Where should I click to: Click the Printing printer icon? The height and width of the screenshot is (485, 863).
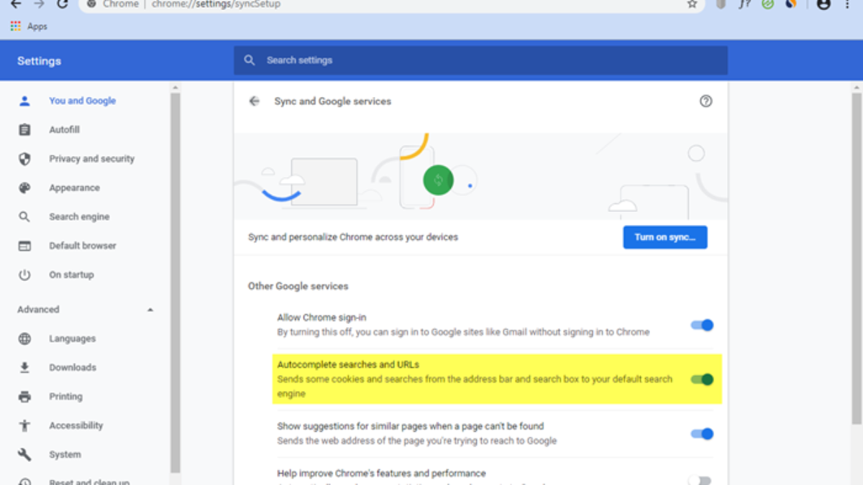click(24, 397)
